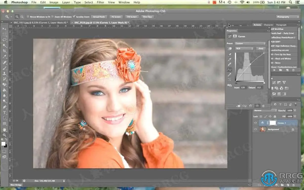Pick the Horizontal Type tool
304x190 pixels.
pos(5,112)
